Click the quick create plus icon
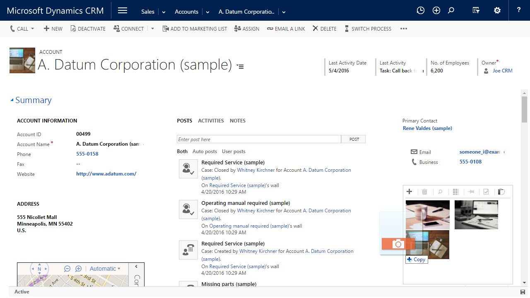Viewport: 530px width, 298px height. (x=436, y=11)
